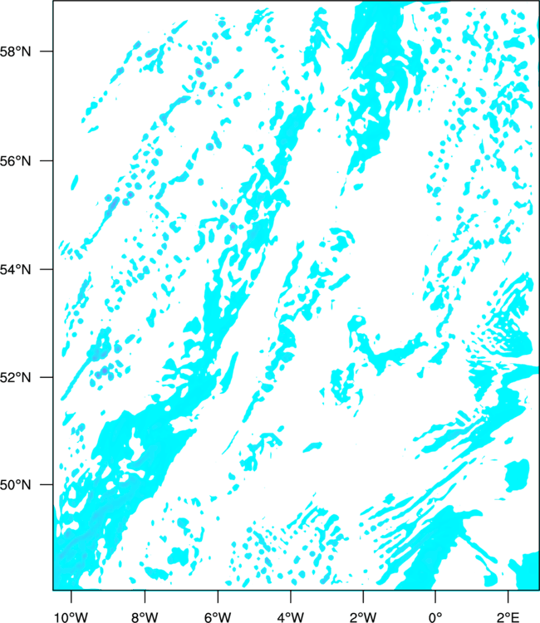
Task: Click the 56°N latitude label
Action: click(x=24, y=160)
